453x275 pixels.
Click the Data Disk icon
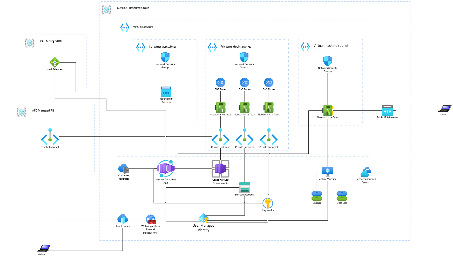point(342,196)
